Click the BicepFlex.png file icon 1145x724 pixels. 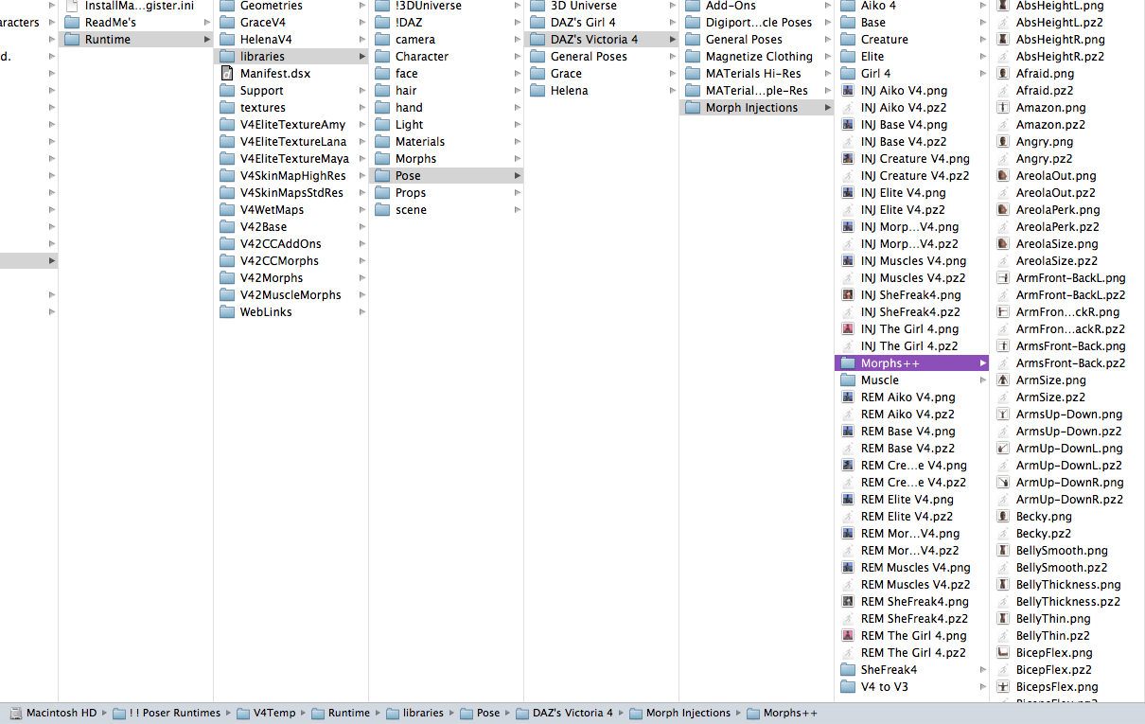(1003, 653)
